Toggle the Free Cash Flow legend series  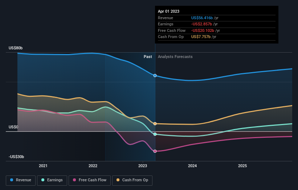[x=90, y=180]
